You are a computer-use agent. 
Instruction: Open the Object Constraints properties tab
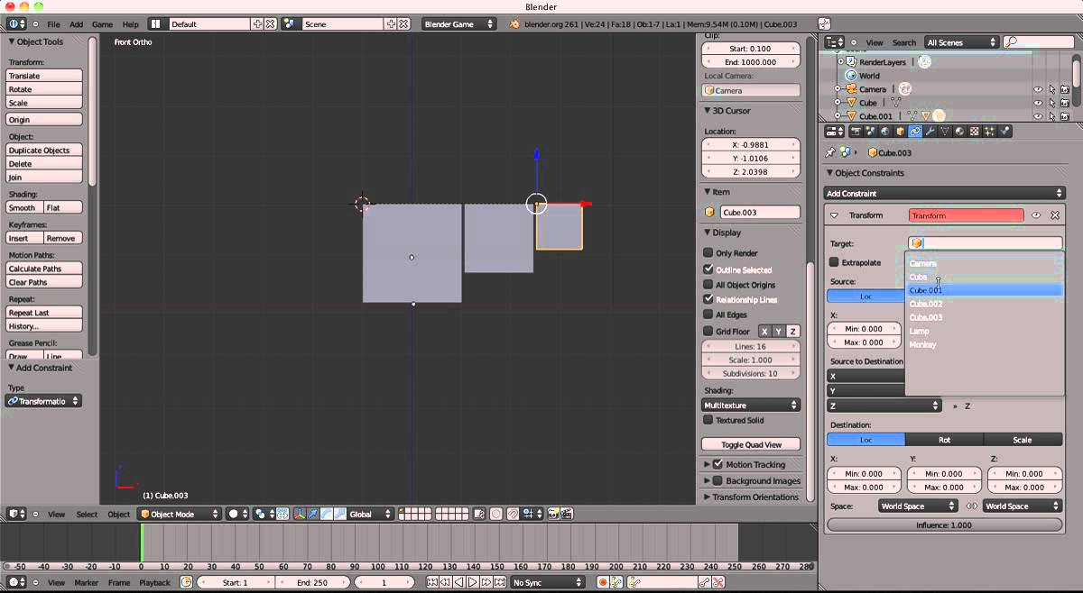click(915, 131)
